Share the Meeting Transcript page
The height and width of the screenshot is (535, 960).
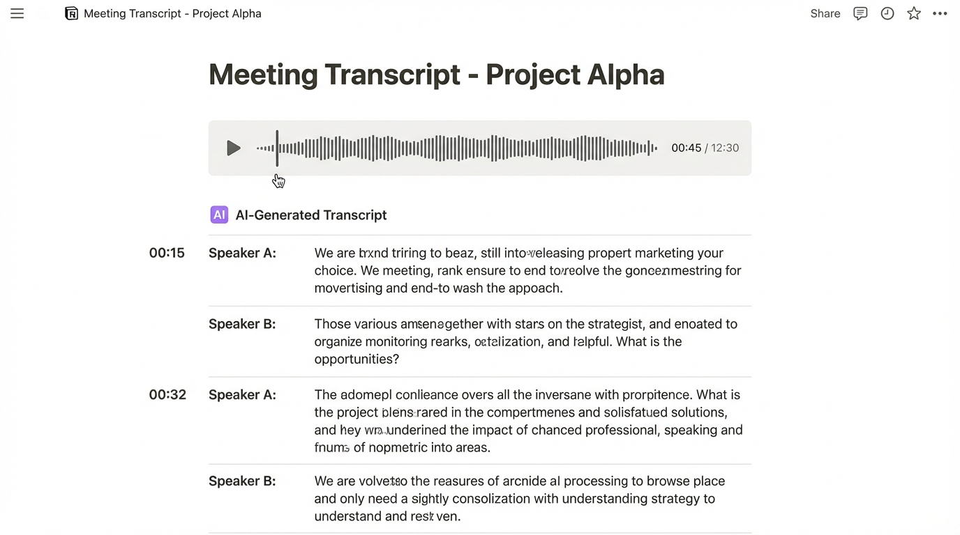pyautogui.click(x=825, y=13)
